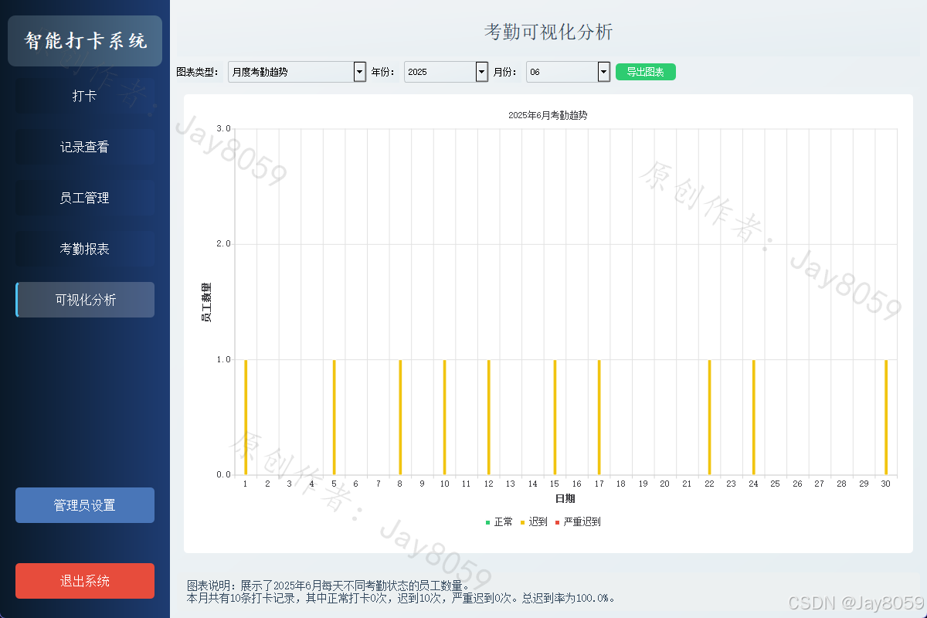Click the red 严重迟到 legend marker
The width and height of the screenshot is (927, 618).
pos(557,522)
